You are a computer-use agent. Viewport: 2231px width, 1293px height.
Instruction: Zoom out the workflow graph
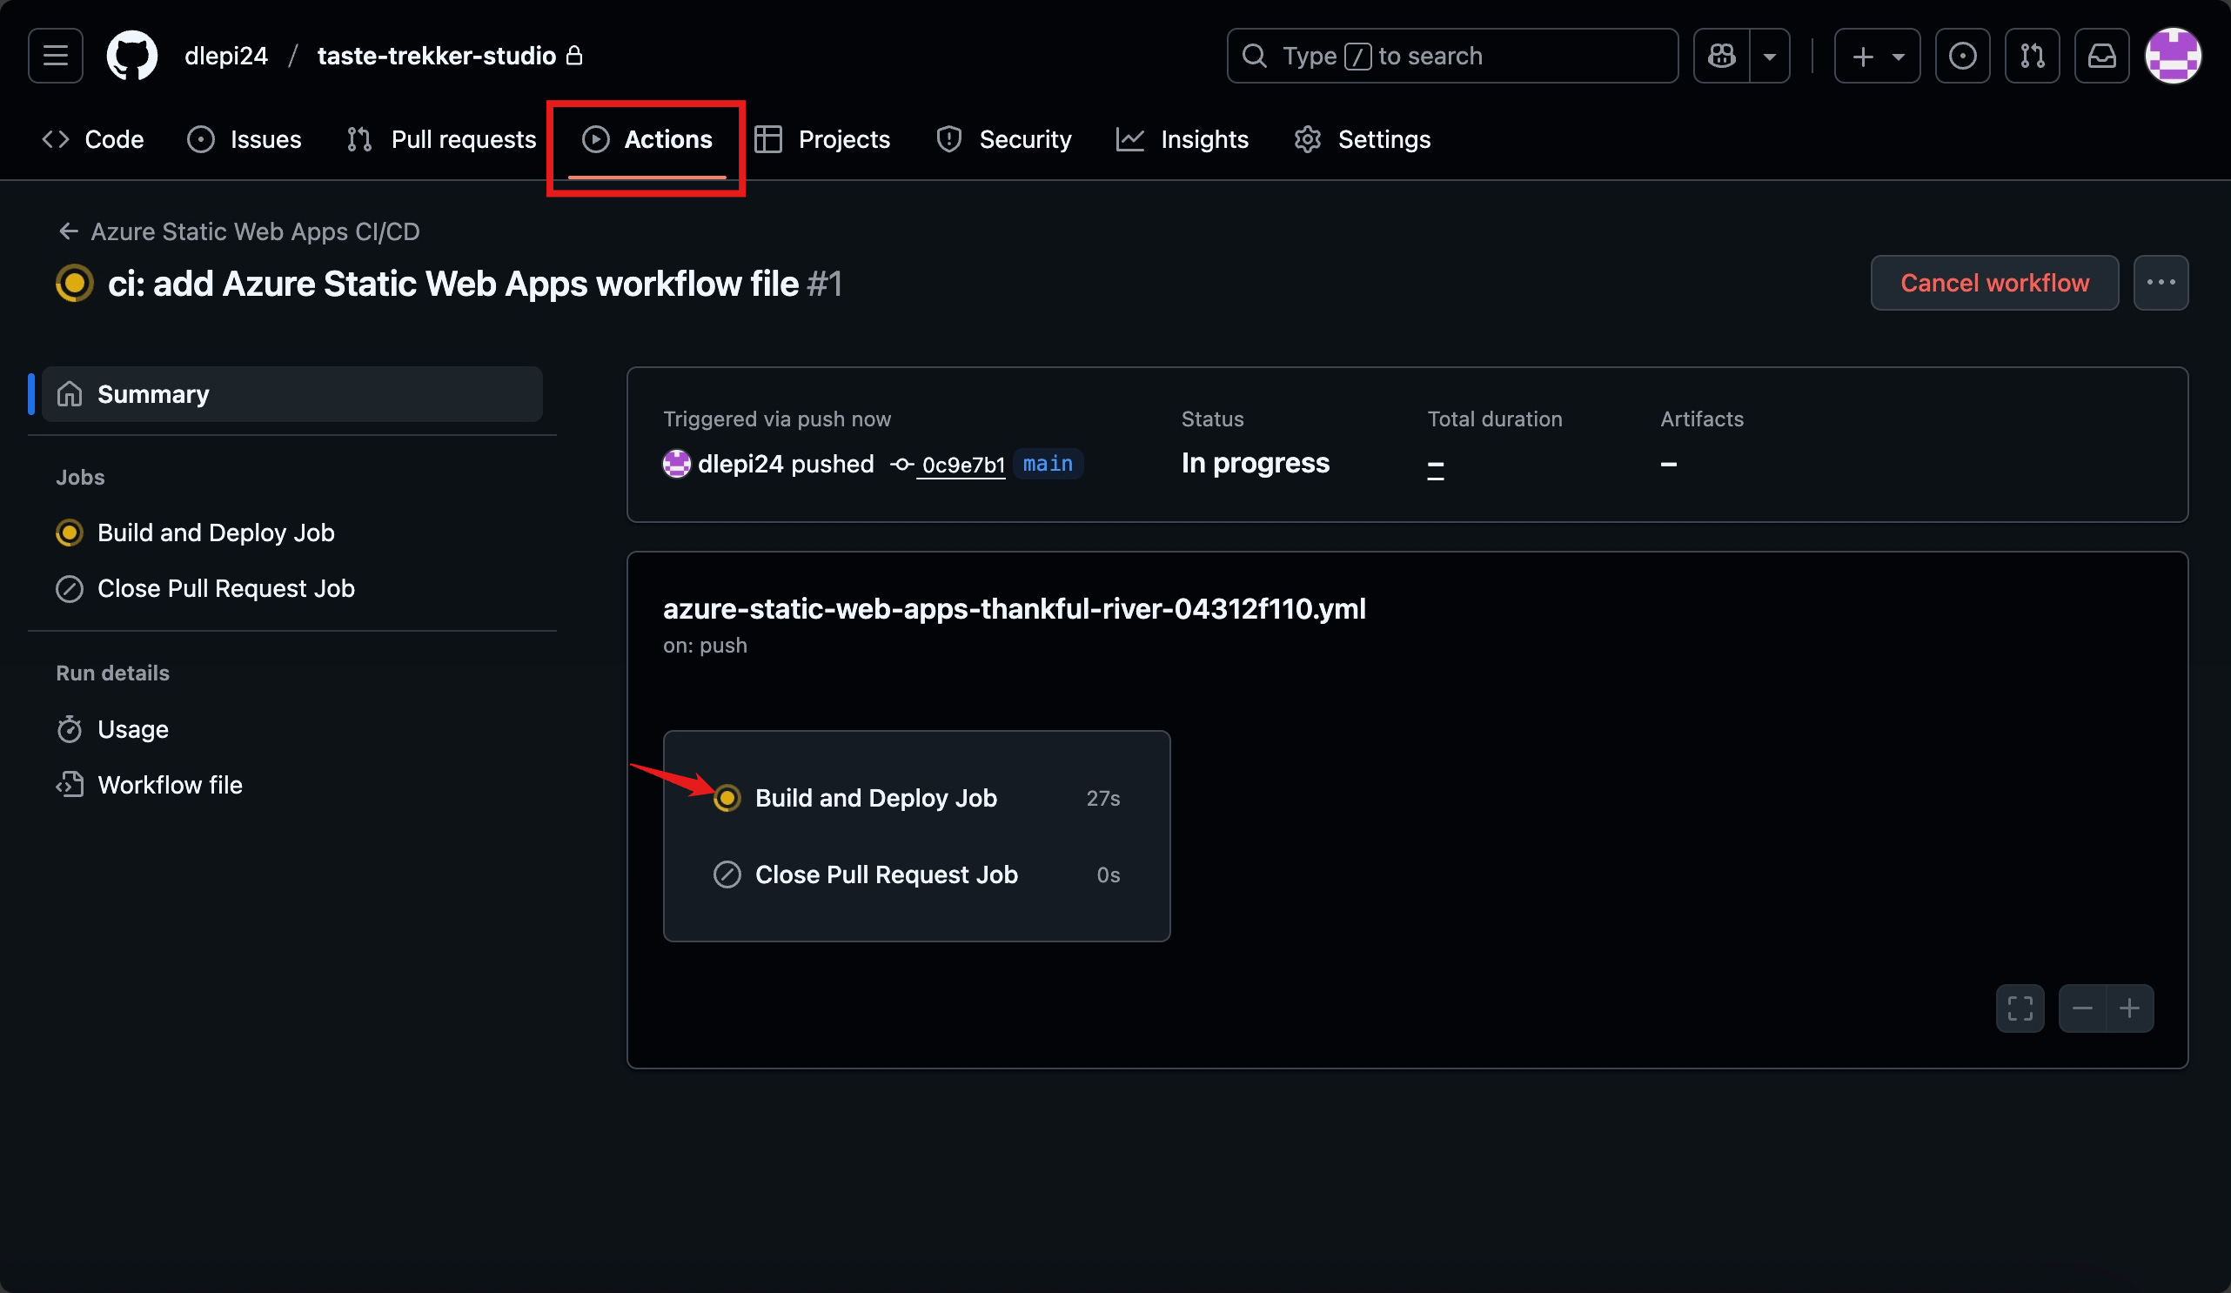coord(2082,1008)
